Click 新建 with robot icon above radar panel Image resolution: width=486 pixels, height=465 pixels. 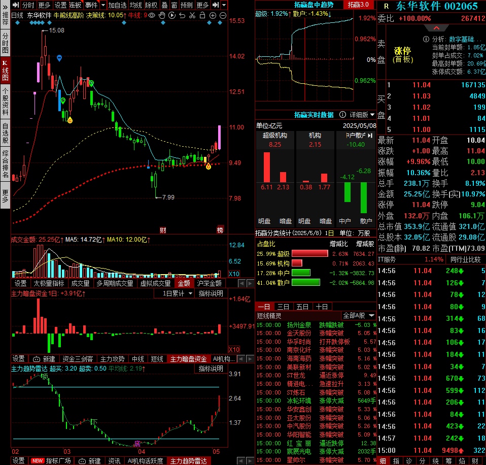click(x=44, y=359)
